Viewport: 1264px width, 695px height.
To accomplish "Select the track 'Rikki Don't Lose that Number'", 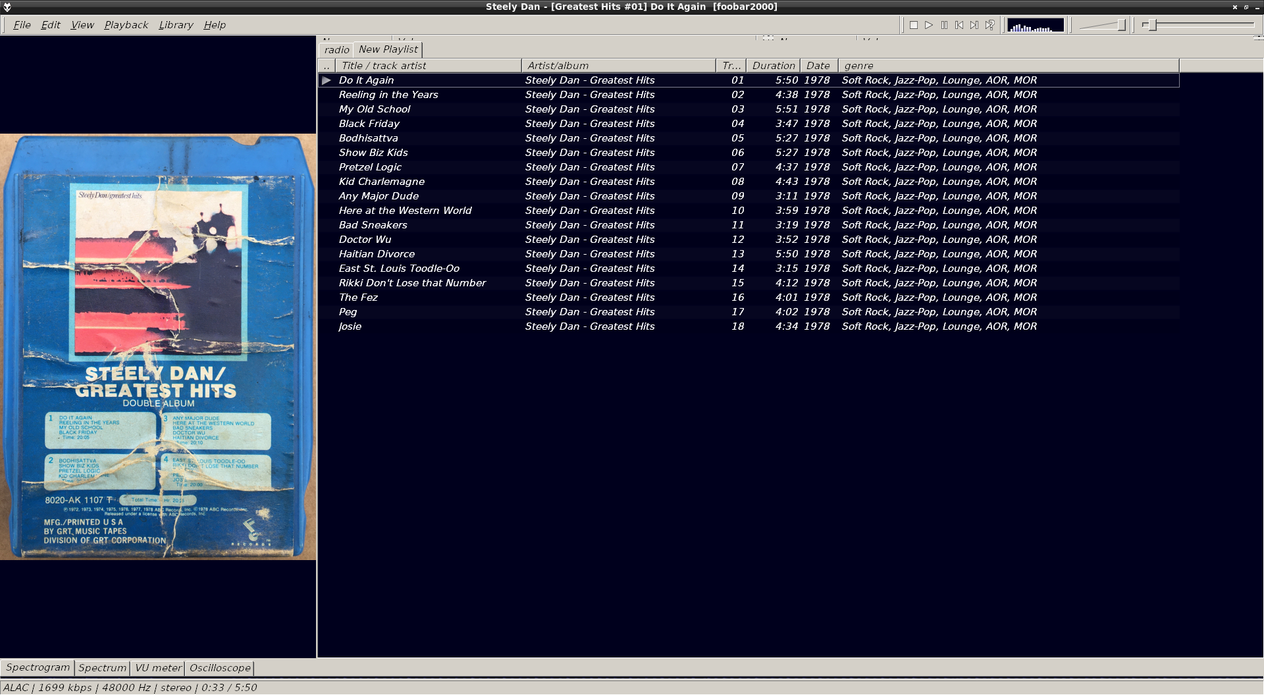I will tap(749, 283).
